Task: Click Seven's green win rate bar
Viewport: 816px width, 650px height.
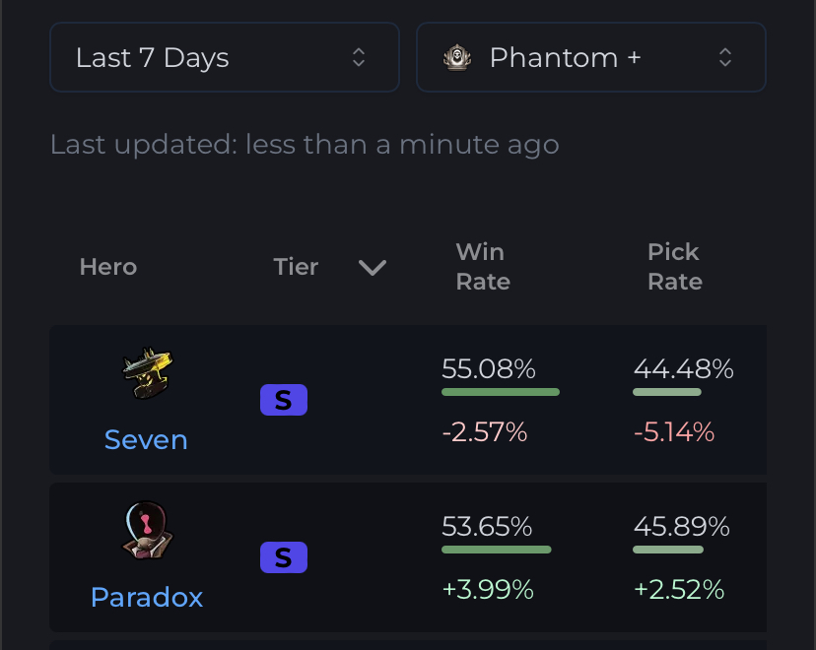Action: click(x=501, y=392)
